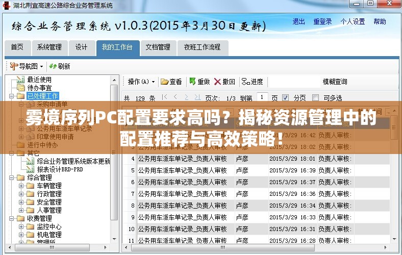The image size is (402, 255).
Task: Go to previous page arrow icon
Action: pos(175,97)
